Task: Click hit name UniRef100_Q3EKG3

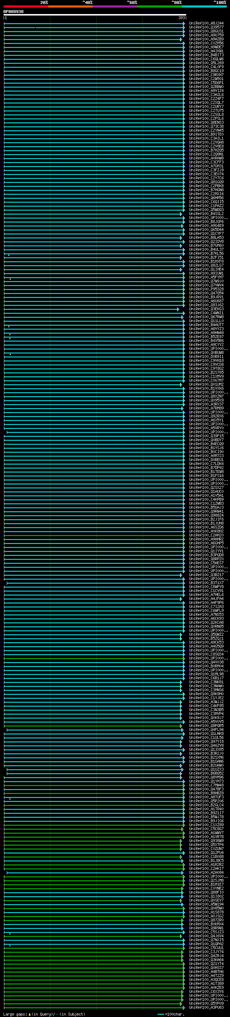Action: pos(206,309)
